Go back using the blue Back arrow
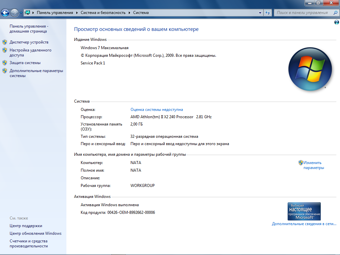 pyautogui.click(x=5, y=13)
